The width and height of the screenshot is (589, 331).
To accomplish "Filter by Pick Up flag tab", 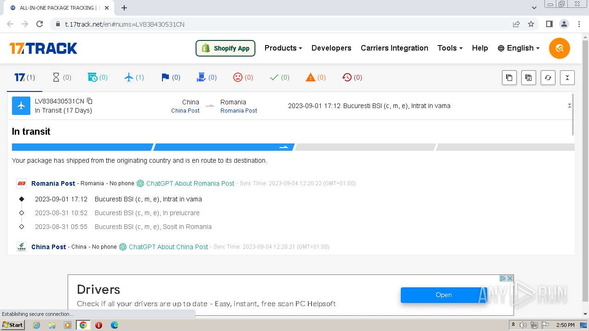I will (x=170, y=77).
